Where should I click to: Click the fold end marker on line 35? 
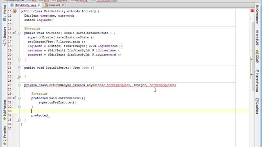(x=19, y=120)
